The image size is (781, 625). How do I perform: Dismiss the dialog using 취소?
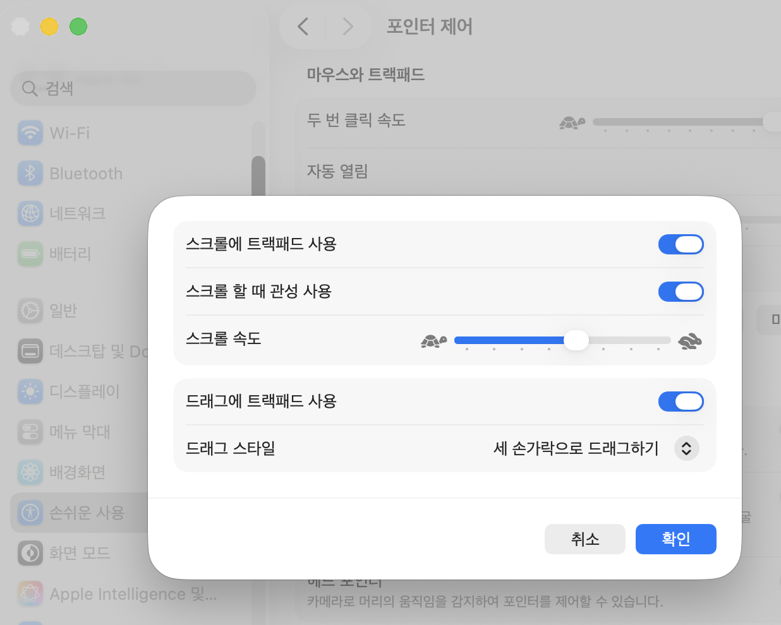tap(584, 539)
